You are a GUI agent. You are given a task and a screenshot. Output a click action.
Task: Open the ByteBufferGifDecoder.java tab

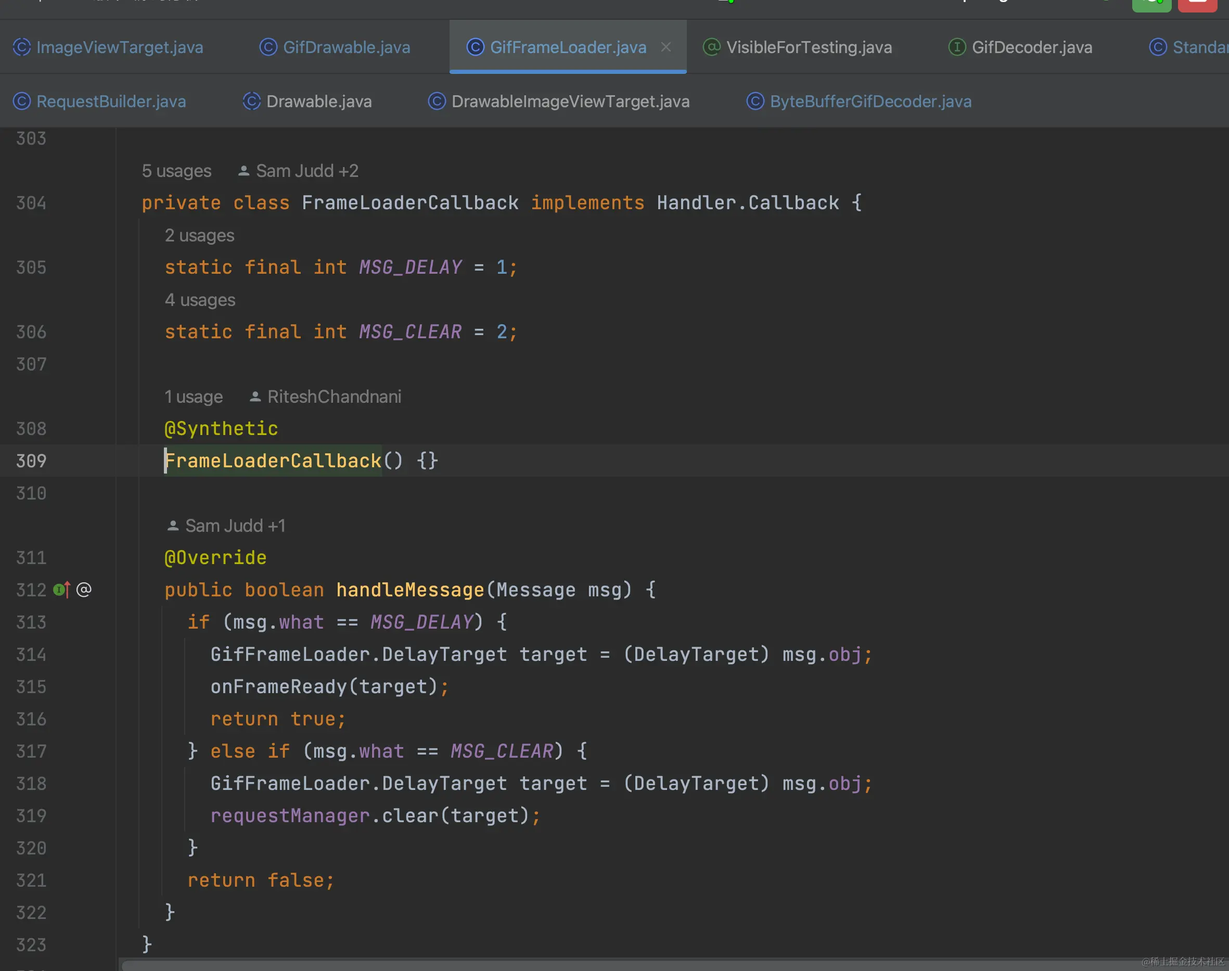pyautogui.click(x=870, y=101)
